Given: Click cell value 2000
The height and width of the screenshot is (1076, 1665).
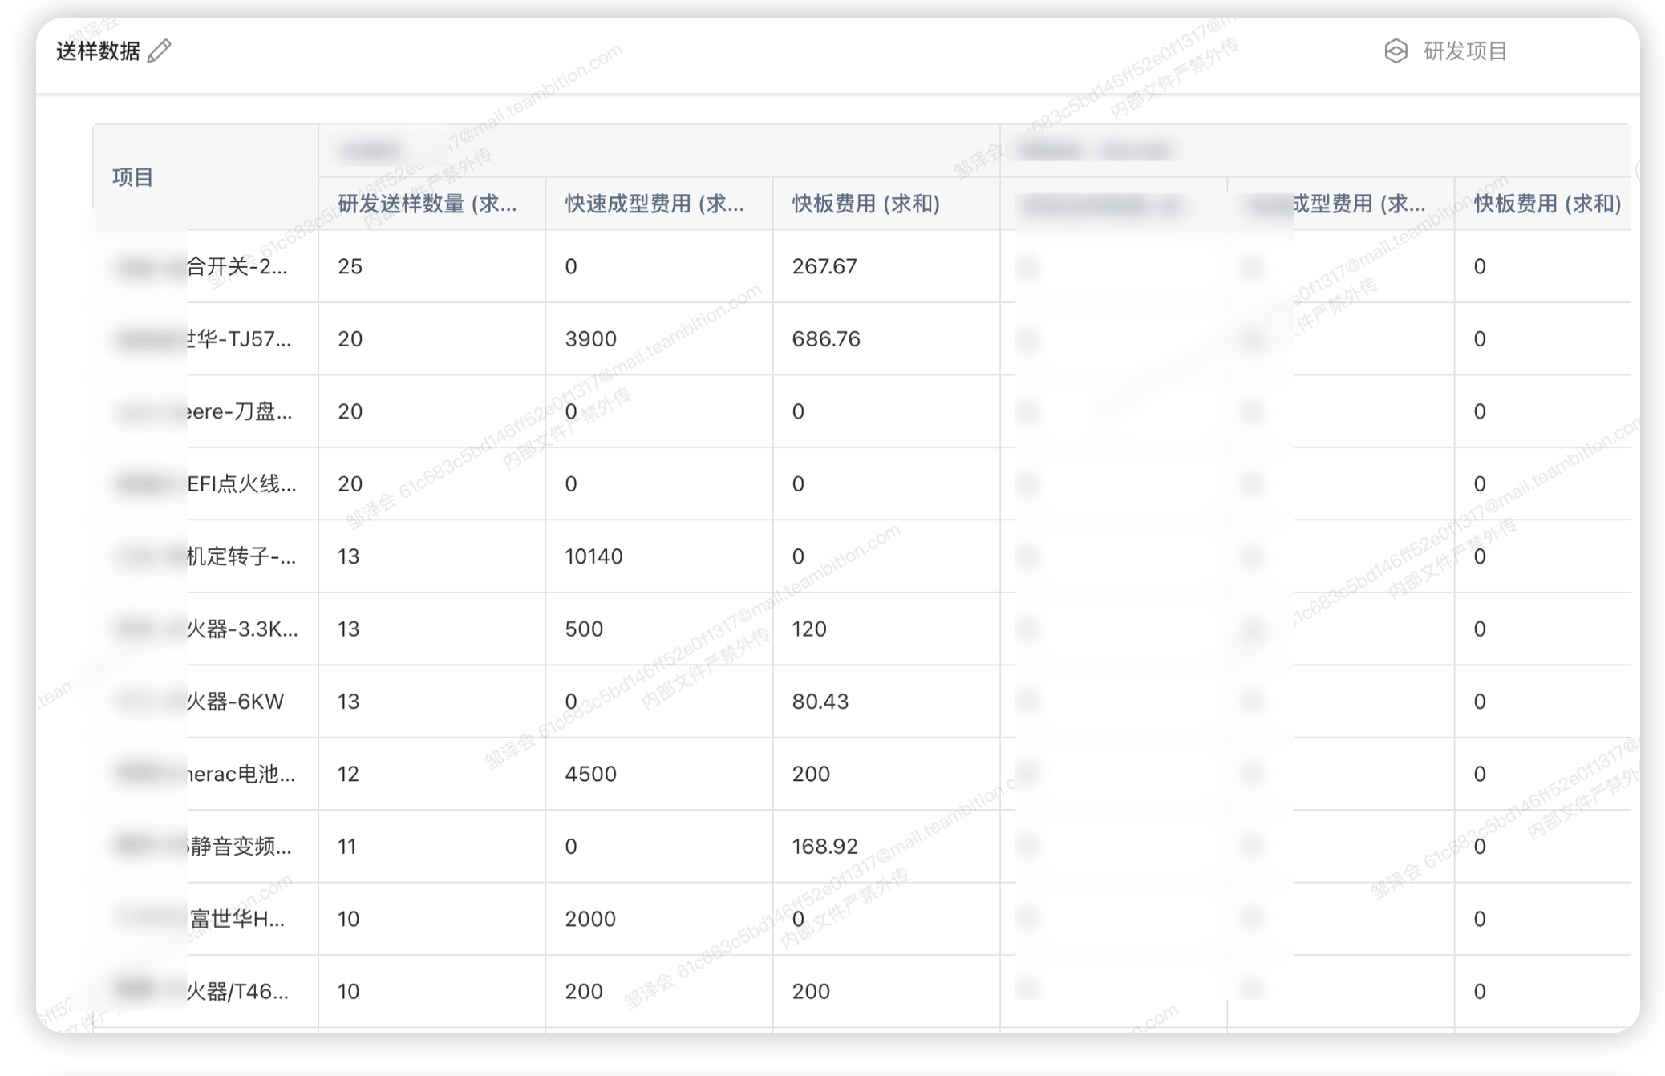Looking at the screenshot, I should point(590,919).
